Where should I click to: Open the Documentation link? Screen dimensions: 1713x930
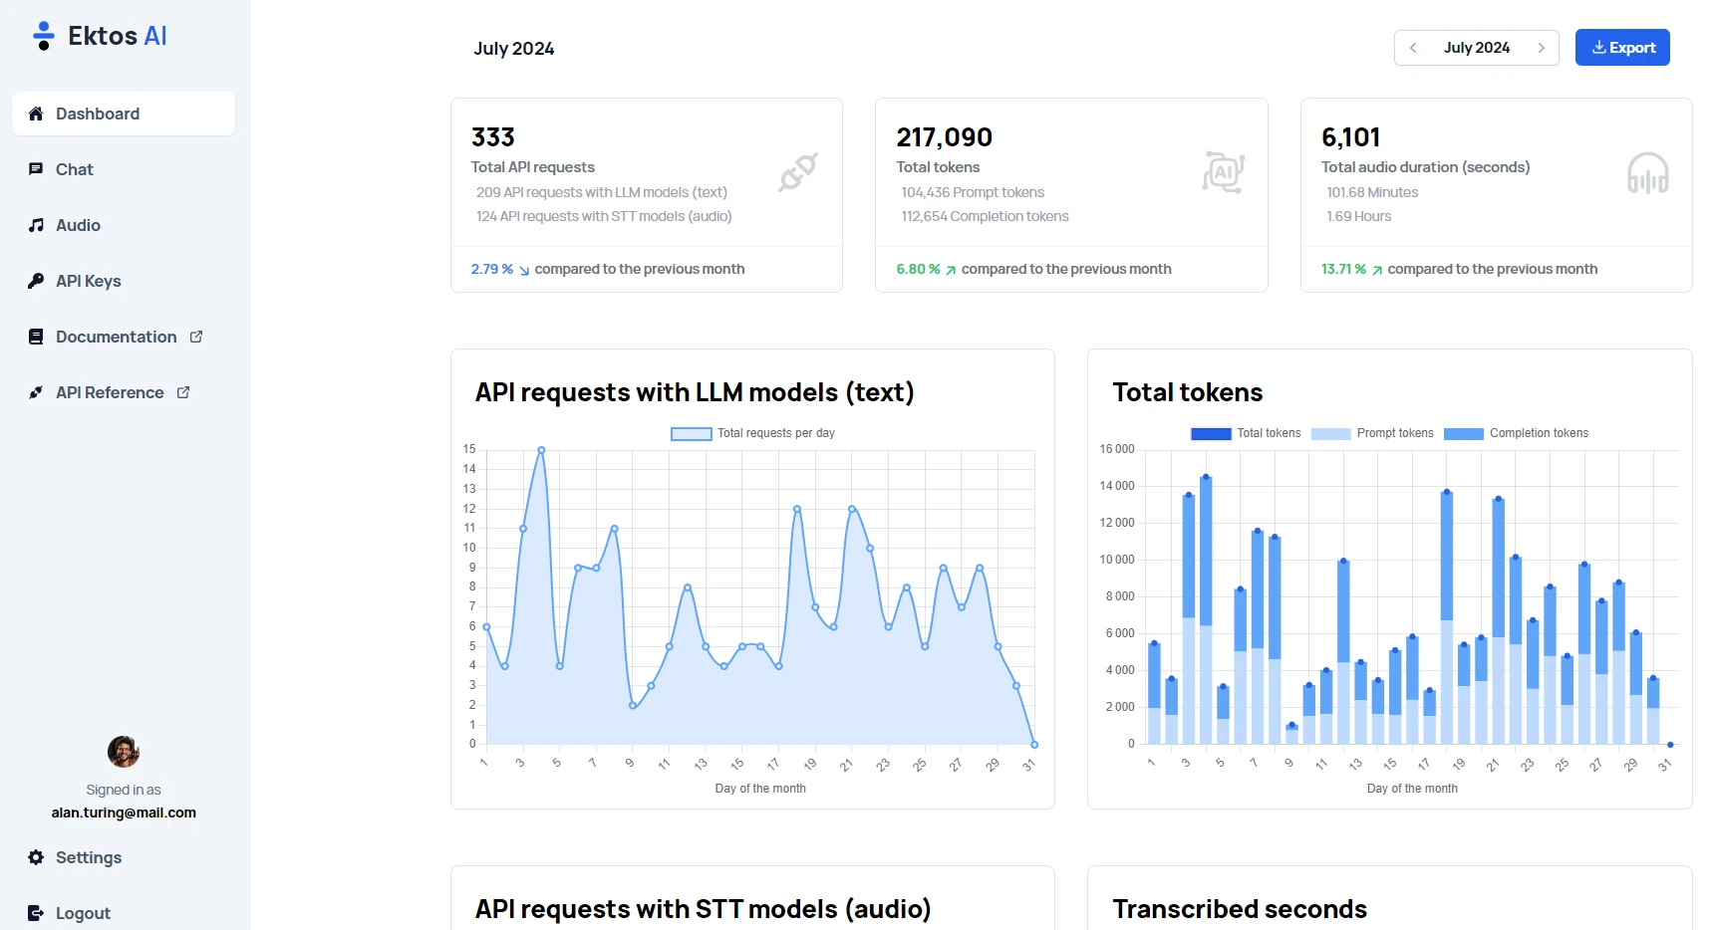pyautogui.click(x=124, y=337)
